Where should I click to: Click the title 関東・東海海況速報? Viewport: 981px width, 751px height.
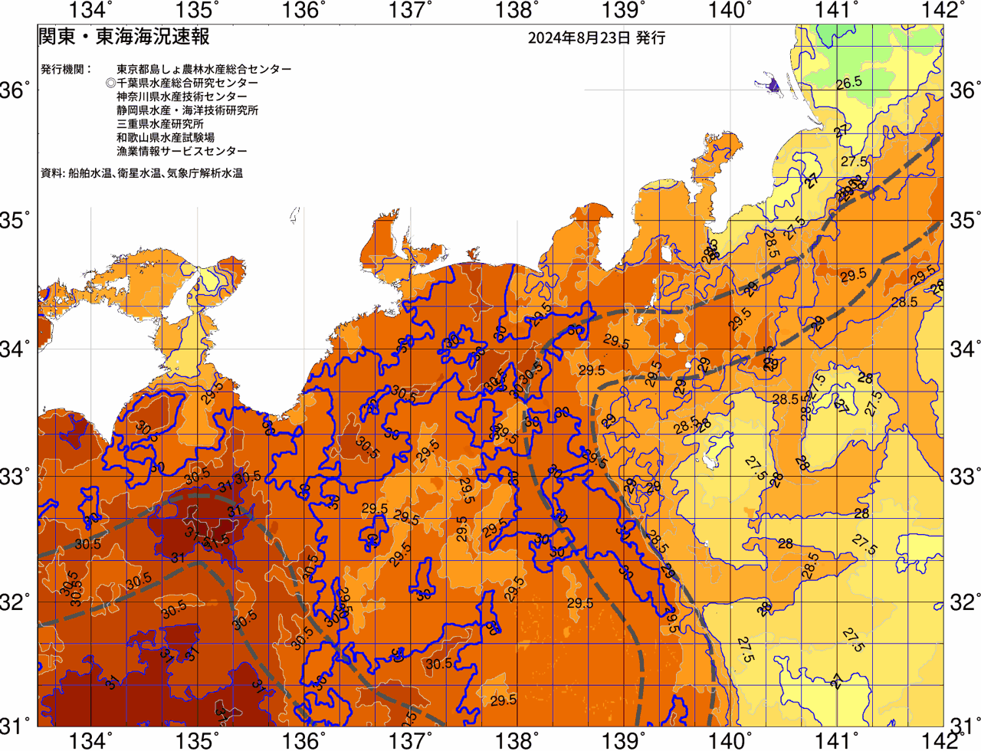point(123,36)
